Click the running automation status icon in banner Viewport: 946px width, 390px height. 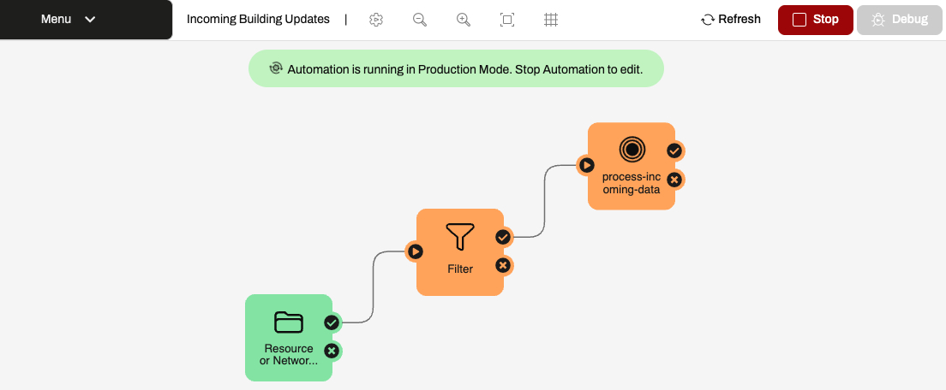(276, 68)
